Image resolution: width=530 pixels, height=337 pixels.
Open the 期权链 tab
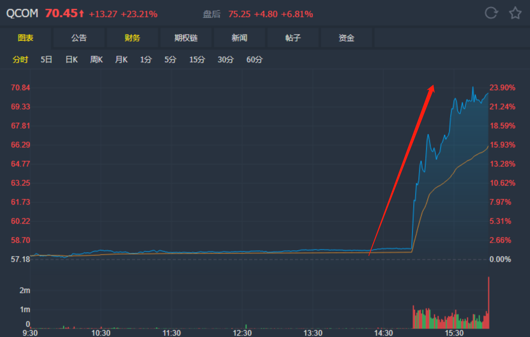(x=186, y=38)
